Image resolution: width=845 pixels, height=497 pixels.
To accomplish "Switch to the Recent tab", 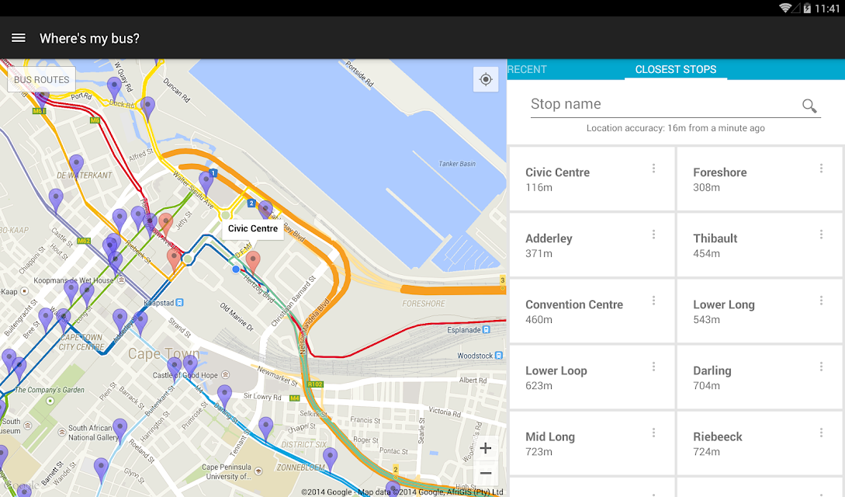I will 527,70.
